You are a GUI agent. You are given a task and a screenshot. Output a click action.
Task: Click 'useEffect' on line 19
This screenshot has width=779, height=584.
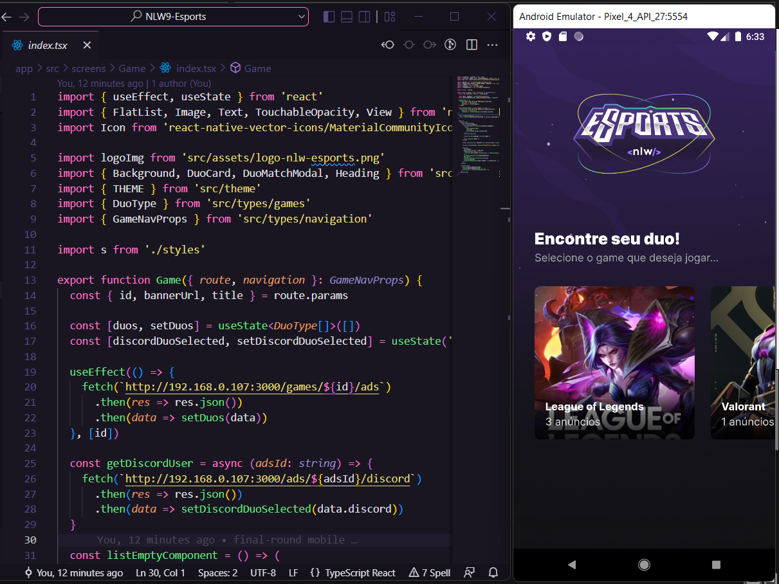(x=97, y=372)
